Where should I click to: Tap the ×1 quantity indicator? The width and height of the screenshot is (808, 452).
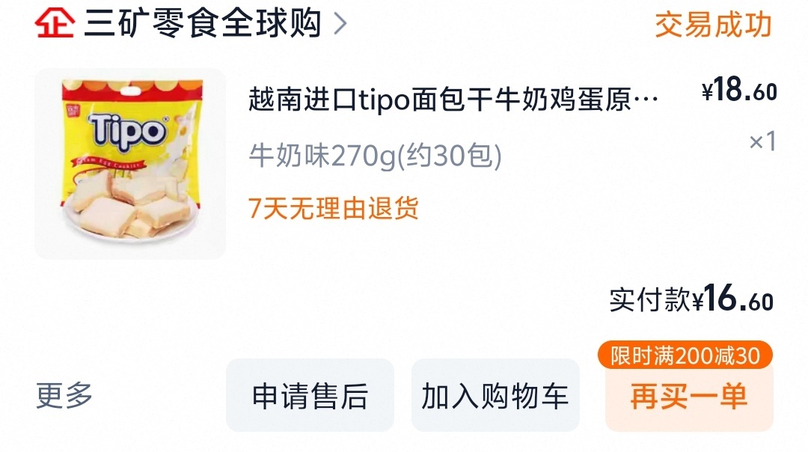click(762, 141)
